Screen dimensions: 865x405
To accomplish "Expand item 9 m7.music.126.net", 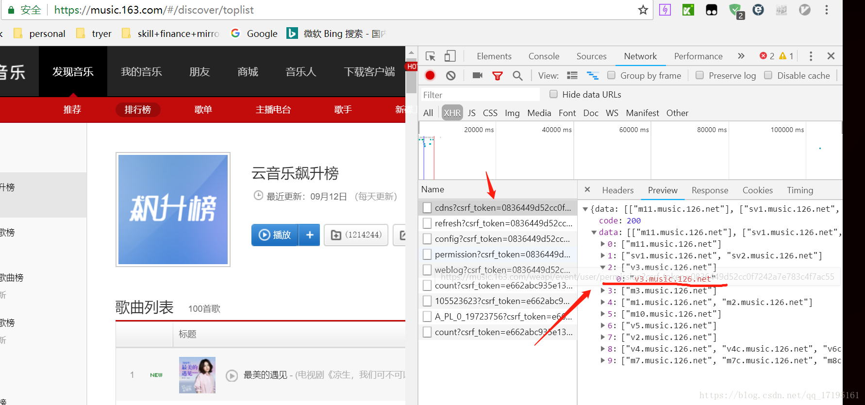I will [603, 361].
